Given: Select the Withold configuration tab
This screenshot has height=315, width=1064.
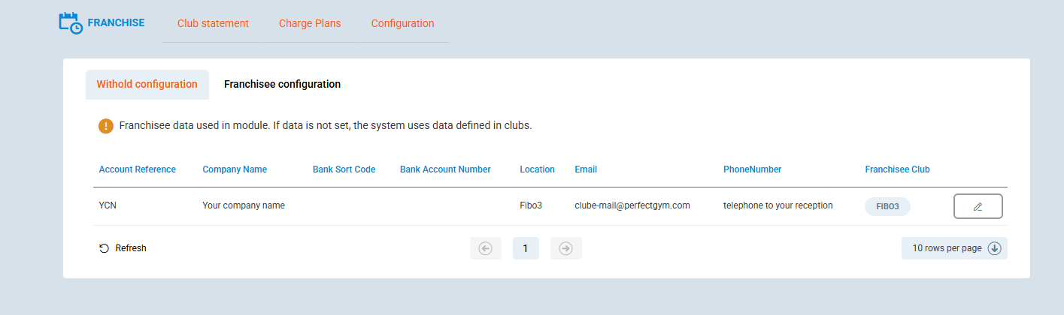Looking at the screenshot, I should (147, 84).
